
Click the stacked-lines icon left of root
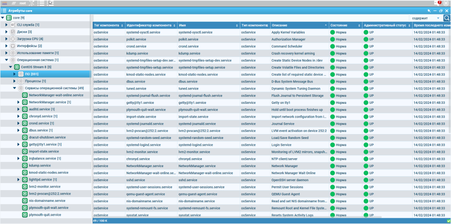coord(14,3)
